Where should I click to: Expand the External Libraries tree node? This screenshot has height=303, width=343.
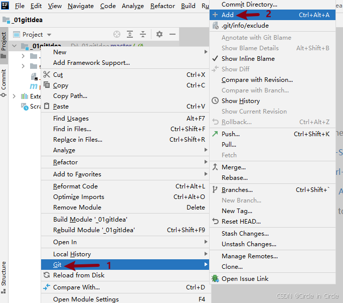[13, 96]
